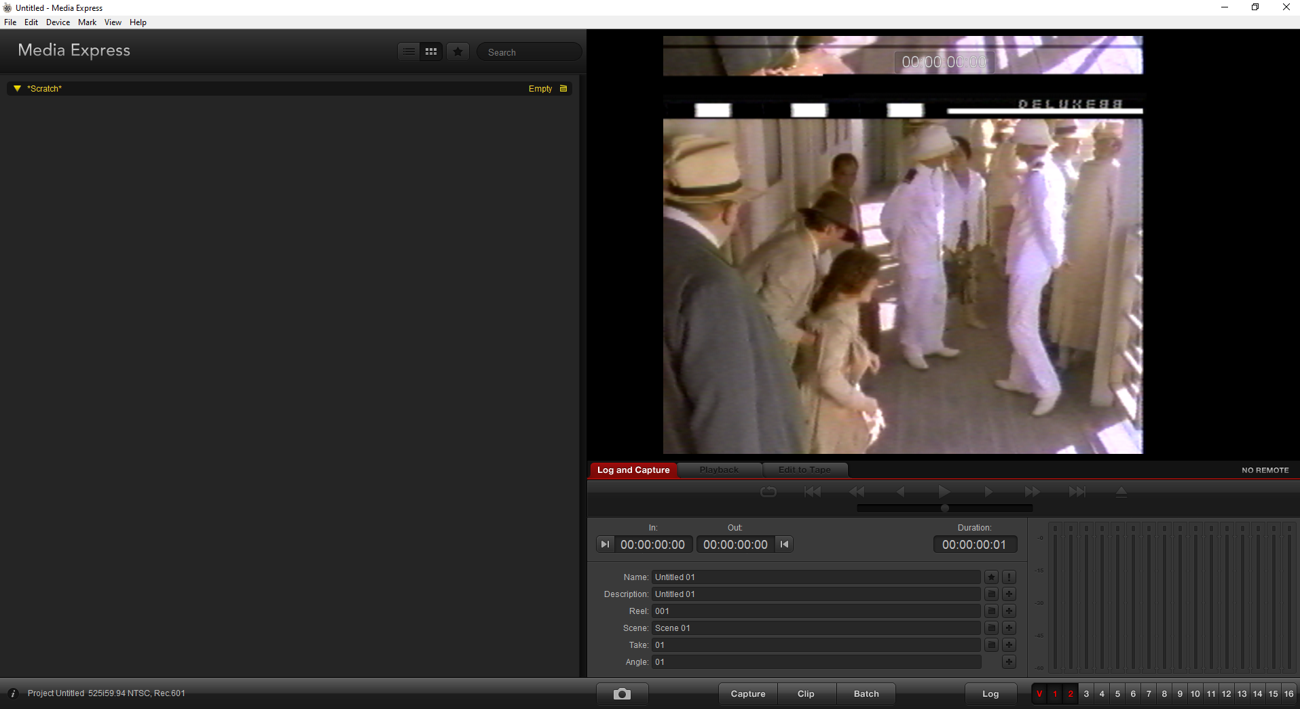Viewport: 1300px width, 709px height.
Task: Click the Out timecode field
Action: (x=736, y=544)
